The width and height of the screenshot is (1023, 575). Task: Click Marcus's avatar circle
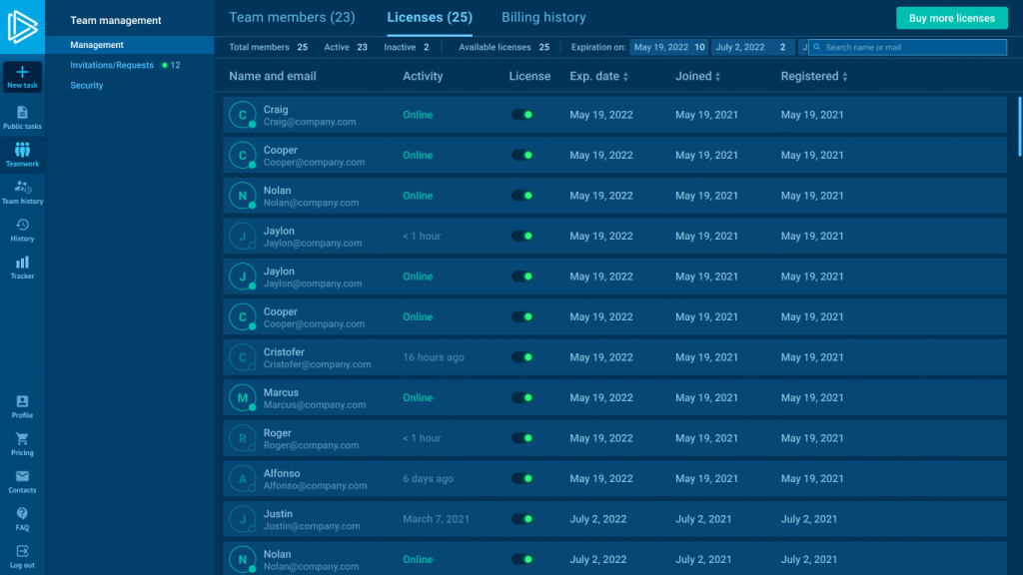[x=243, y=397]
